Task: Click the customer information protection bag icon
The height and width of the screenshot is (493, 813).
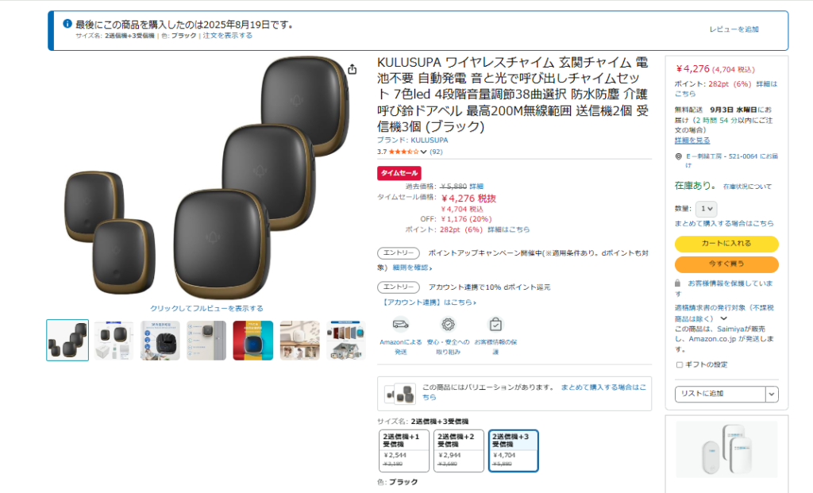Action: tap(495, 325)
